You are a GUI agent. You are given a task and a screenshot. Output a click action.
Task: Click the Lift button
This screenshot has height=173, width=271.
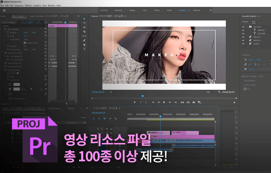coord(182,102)
